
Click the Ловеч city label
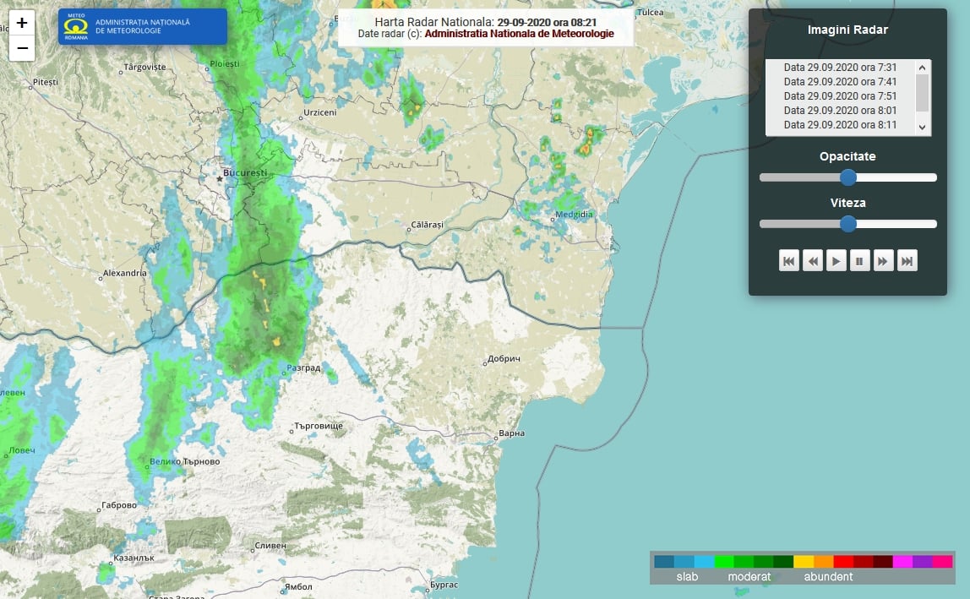(22, 450)
